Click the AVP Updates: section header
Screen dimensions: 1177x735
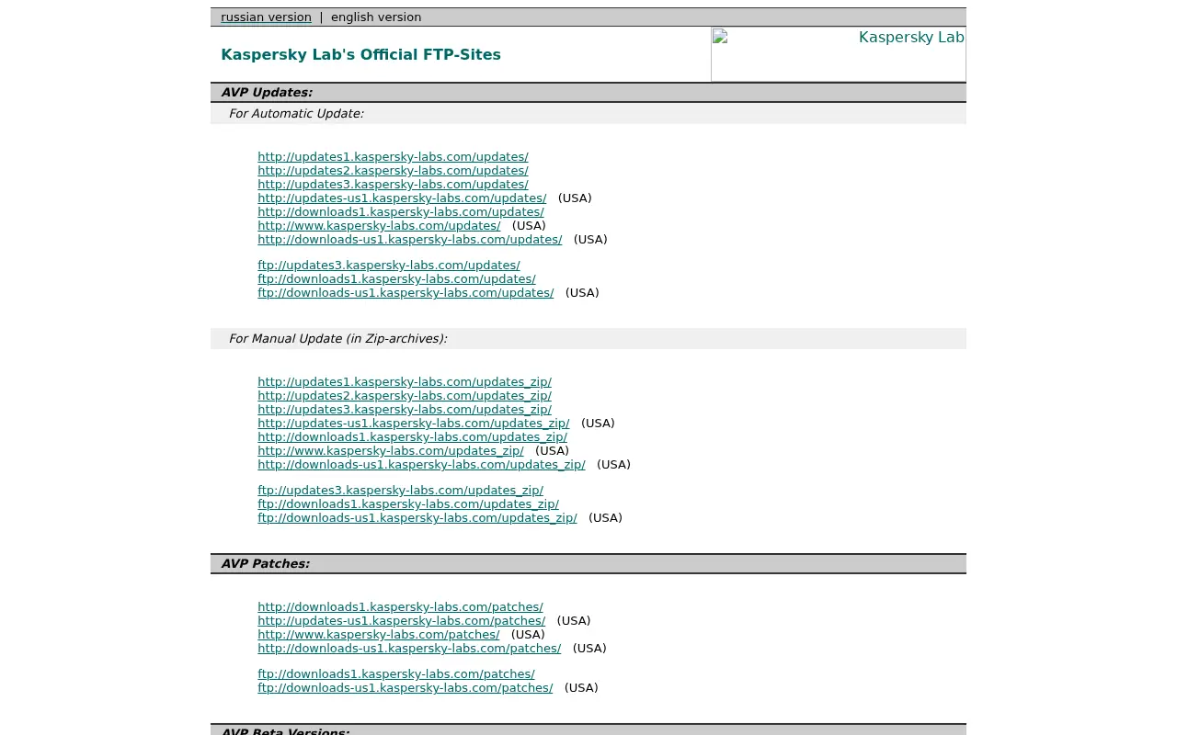point(267,93)
